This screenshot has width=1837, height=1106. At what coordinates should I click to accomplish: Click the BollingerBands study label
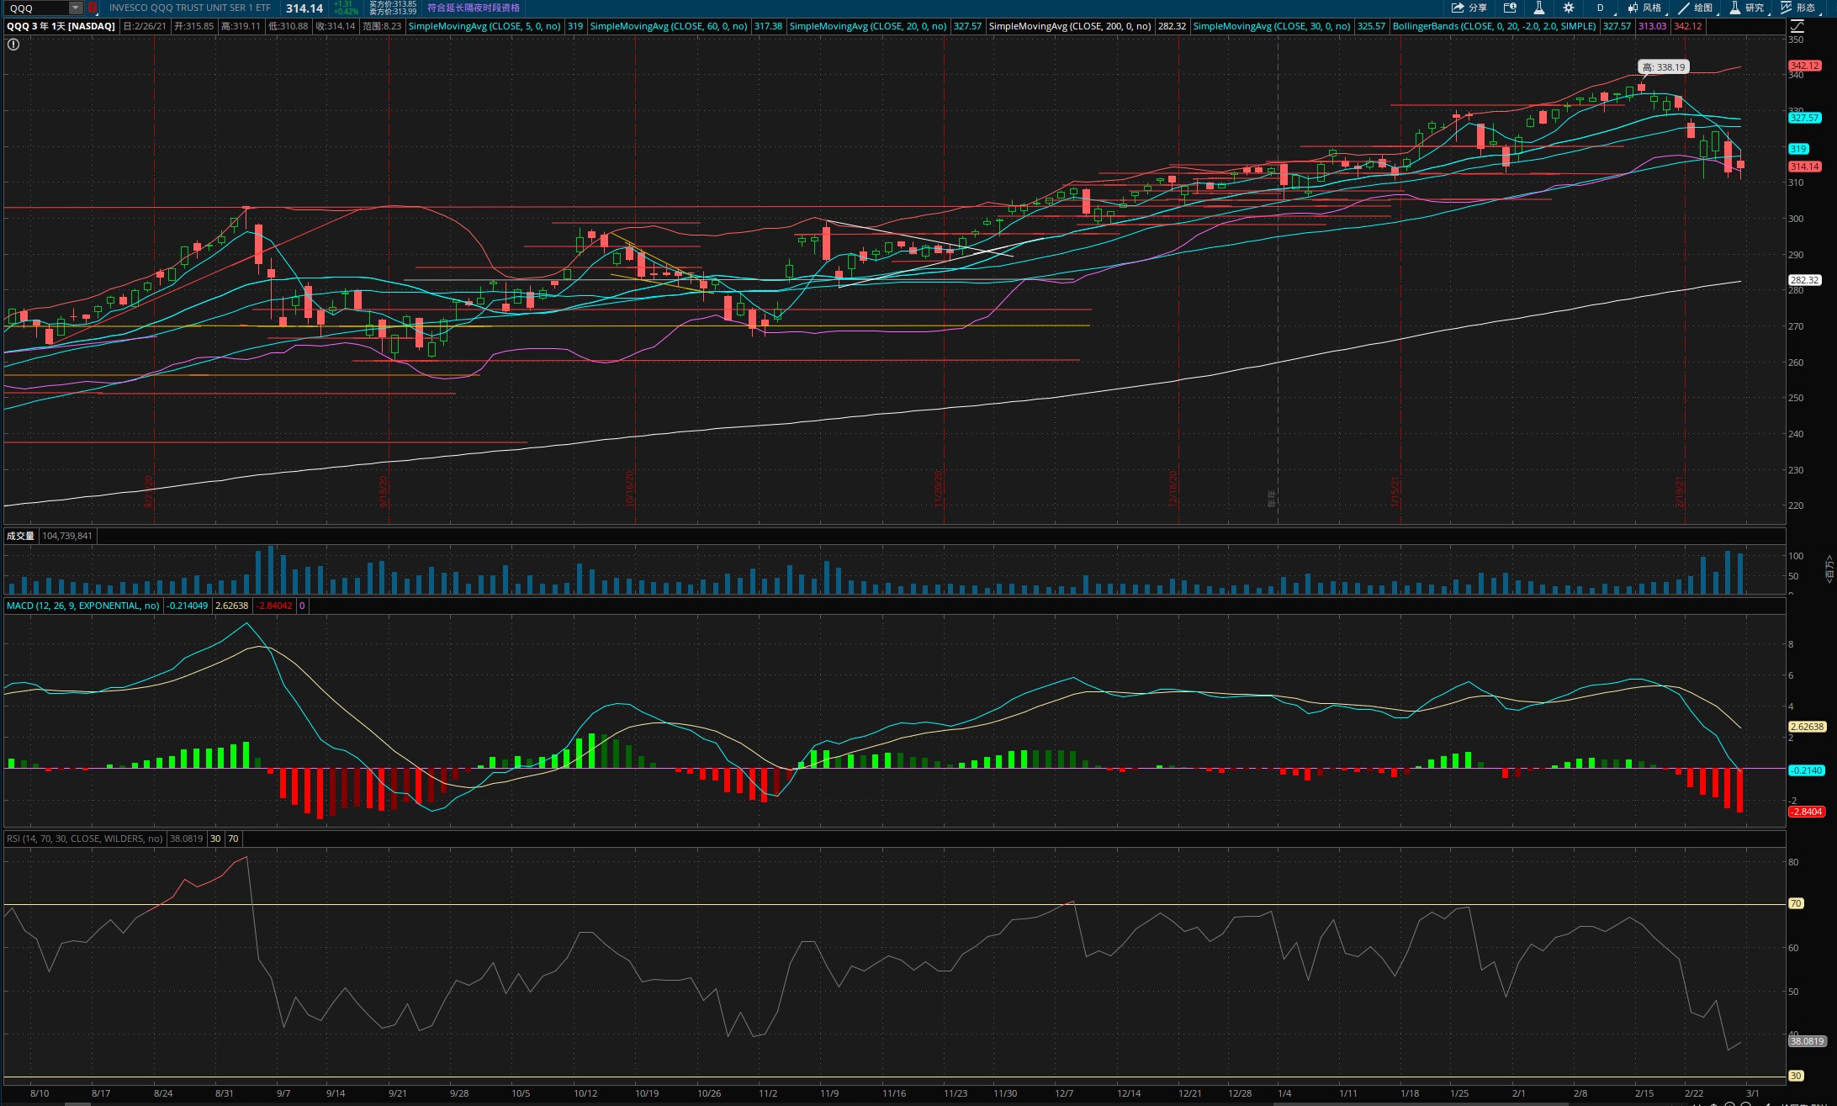[x=1494, y=26]
